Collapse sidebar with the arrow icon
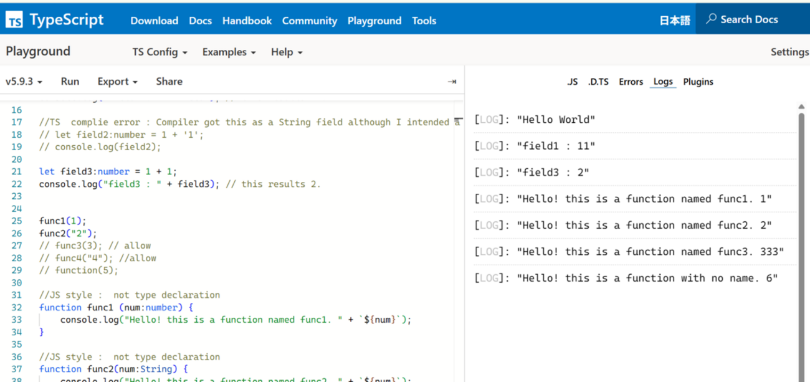Viewport: 810px width, 382px height. tap(452, 82)
